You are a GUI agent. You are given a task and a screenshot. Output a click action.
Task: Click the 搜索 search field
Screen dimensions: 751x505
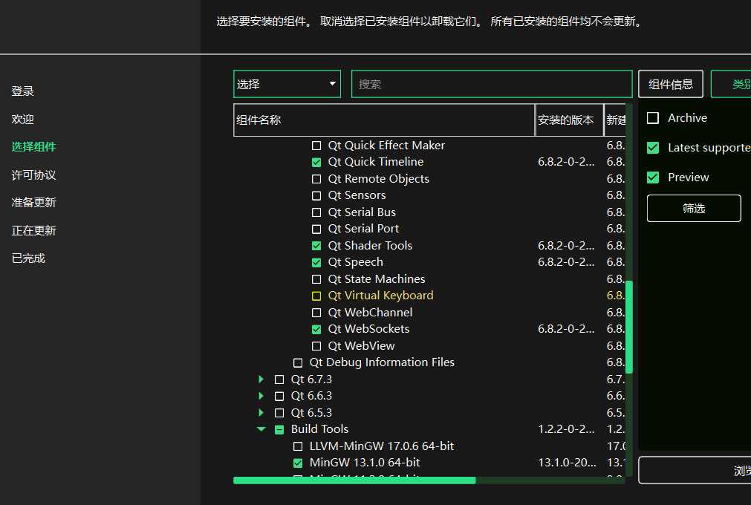click(492, 84)
